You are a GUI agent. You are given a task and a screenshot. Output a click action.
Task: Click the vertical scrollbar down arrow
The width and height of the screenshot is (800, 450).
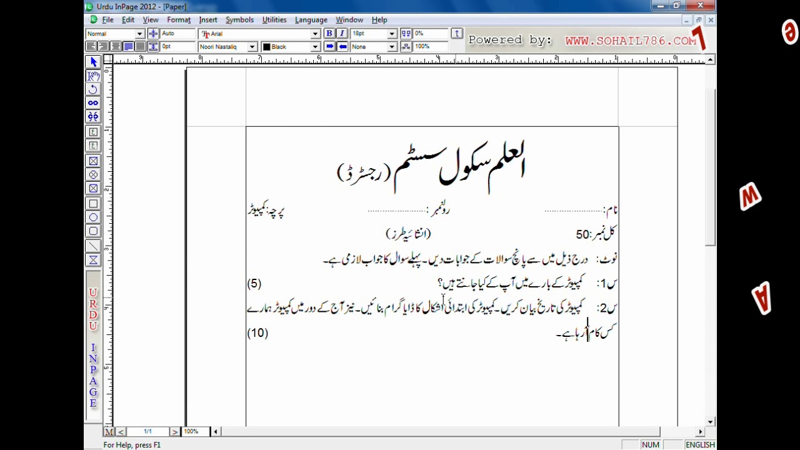711,422
